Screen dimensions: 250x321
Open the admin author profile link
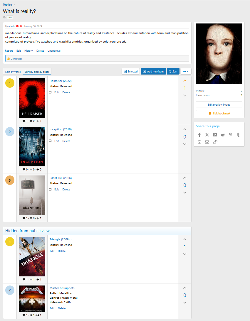click(x=12, y=26)
